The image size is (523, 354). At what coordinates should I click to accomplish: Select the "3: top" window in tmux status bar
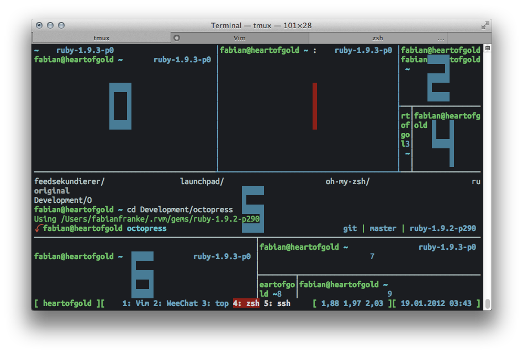[x=215, y=303]
